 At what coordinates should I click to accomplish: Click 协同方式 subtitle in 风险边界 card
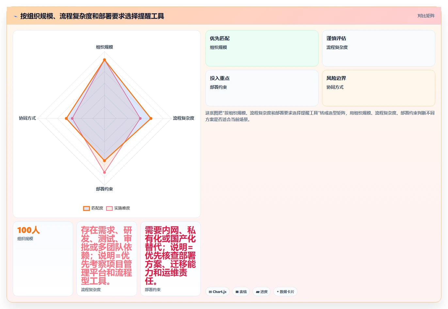[x=335, y=87]
